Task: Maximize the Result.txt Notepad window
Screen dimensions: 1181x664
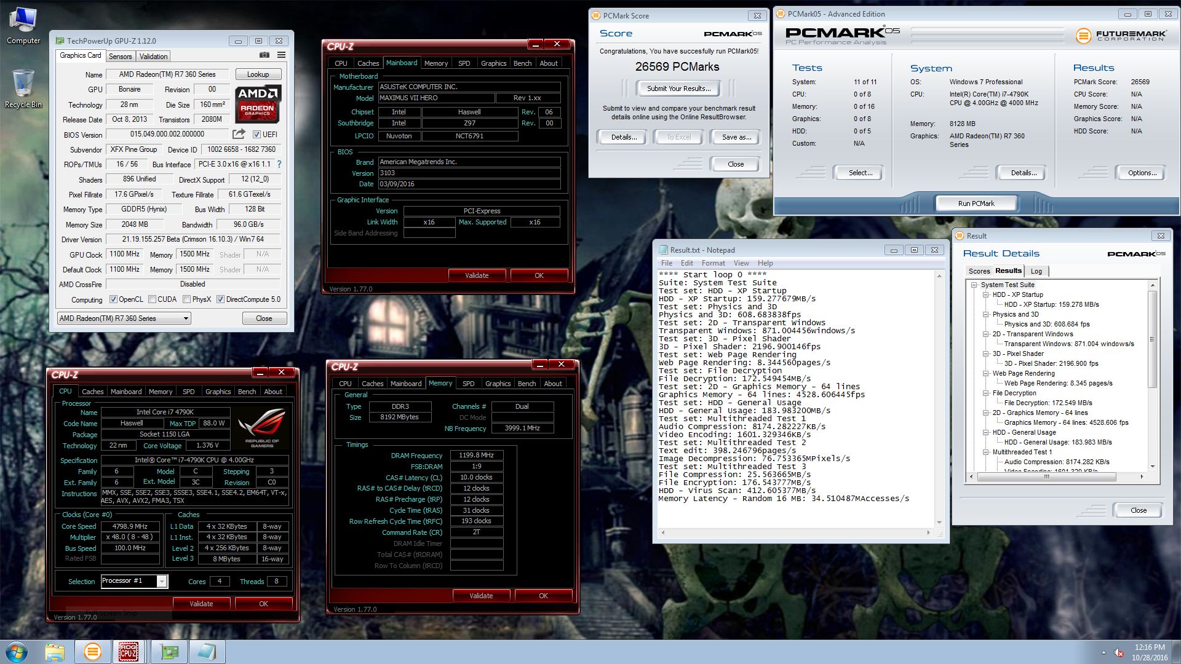Action: point(914,250)
